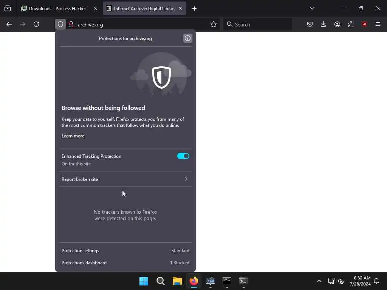Screen dimensions: 387x290
Task: Click the Standard protection level label
Action: (180, 251)
